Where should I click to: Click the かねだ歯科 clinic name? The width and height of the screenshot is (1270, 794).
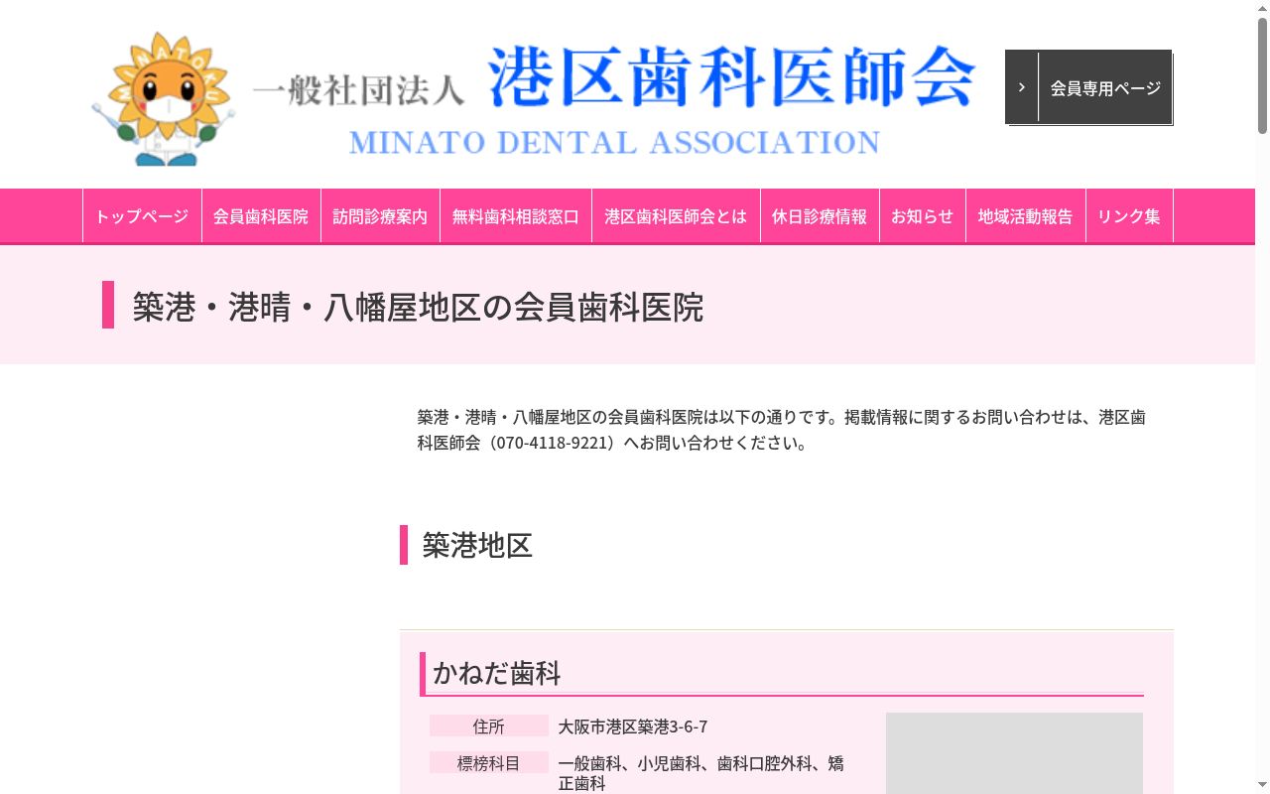click(497, 673)
